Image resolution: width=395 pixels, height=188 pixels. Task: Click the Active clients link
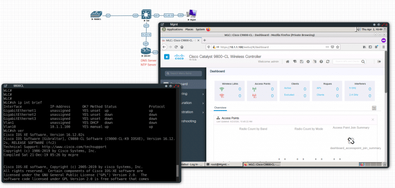[x=288, y=88]
